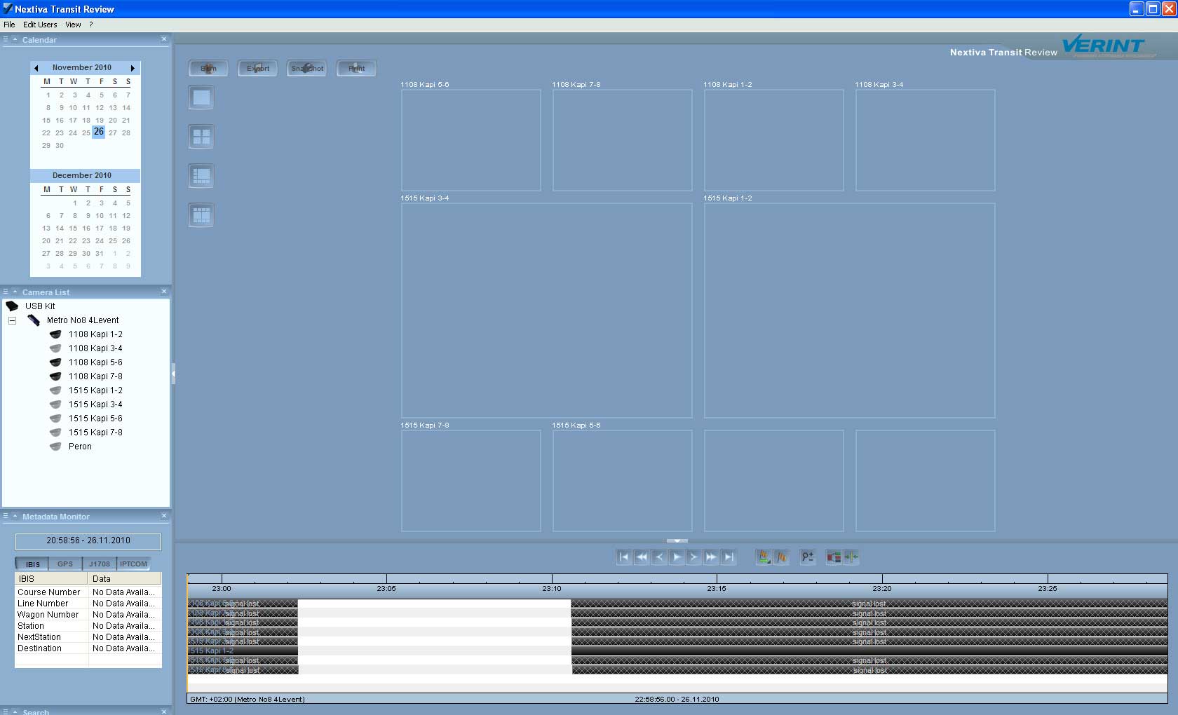The image size is (1178, 715).
Task: Click the play button in playback controls
Action: 676,557
